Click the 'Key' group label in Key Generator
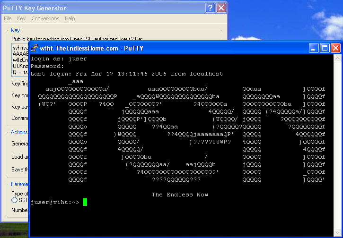343x238 pixels. (15, 30)
